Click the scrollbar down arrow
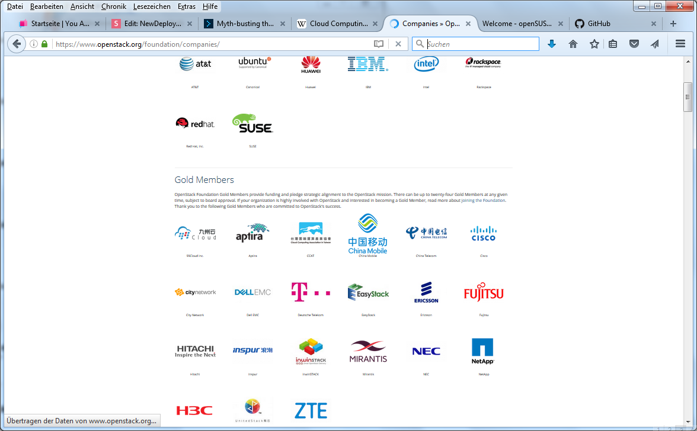 pos(688,422)
